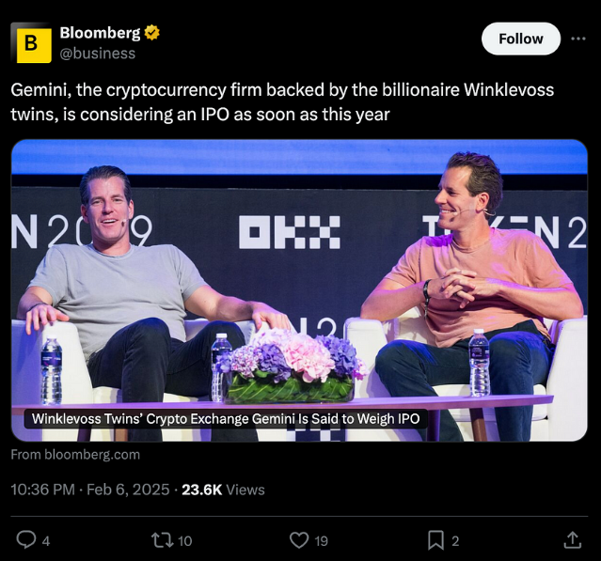Follow the Bloomberg account
Screen dimensions: 601x561
point(521,39)
